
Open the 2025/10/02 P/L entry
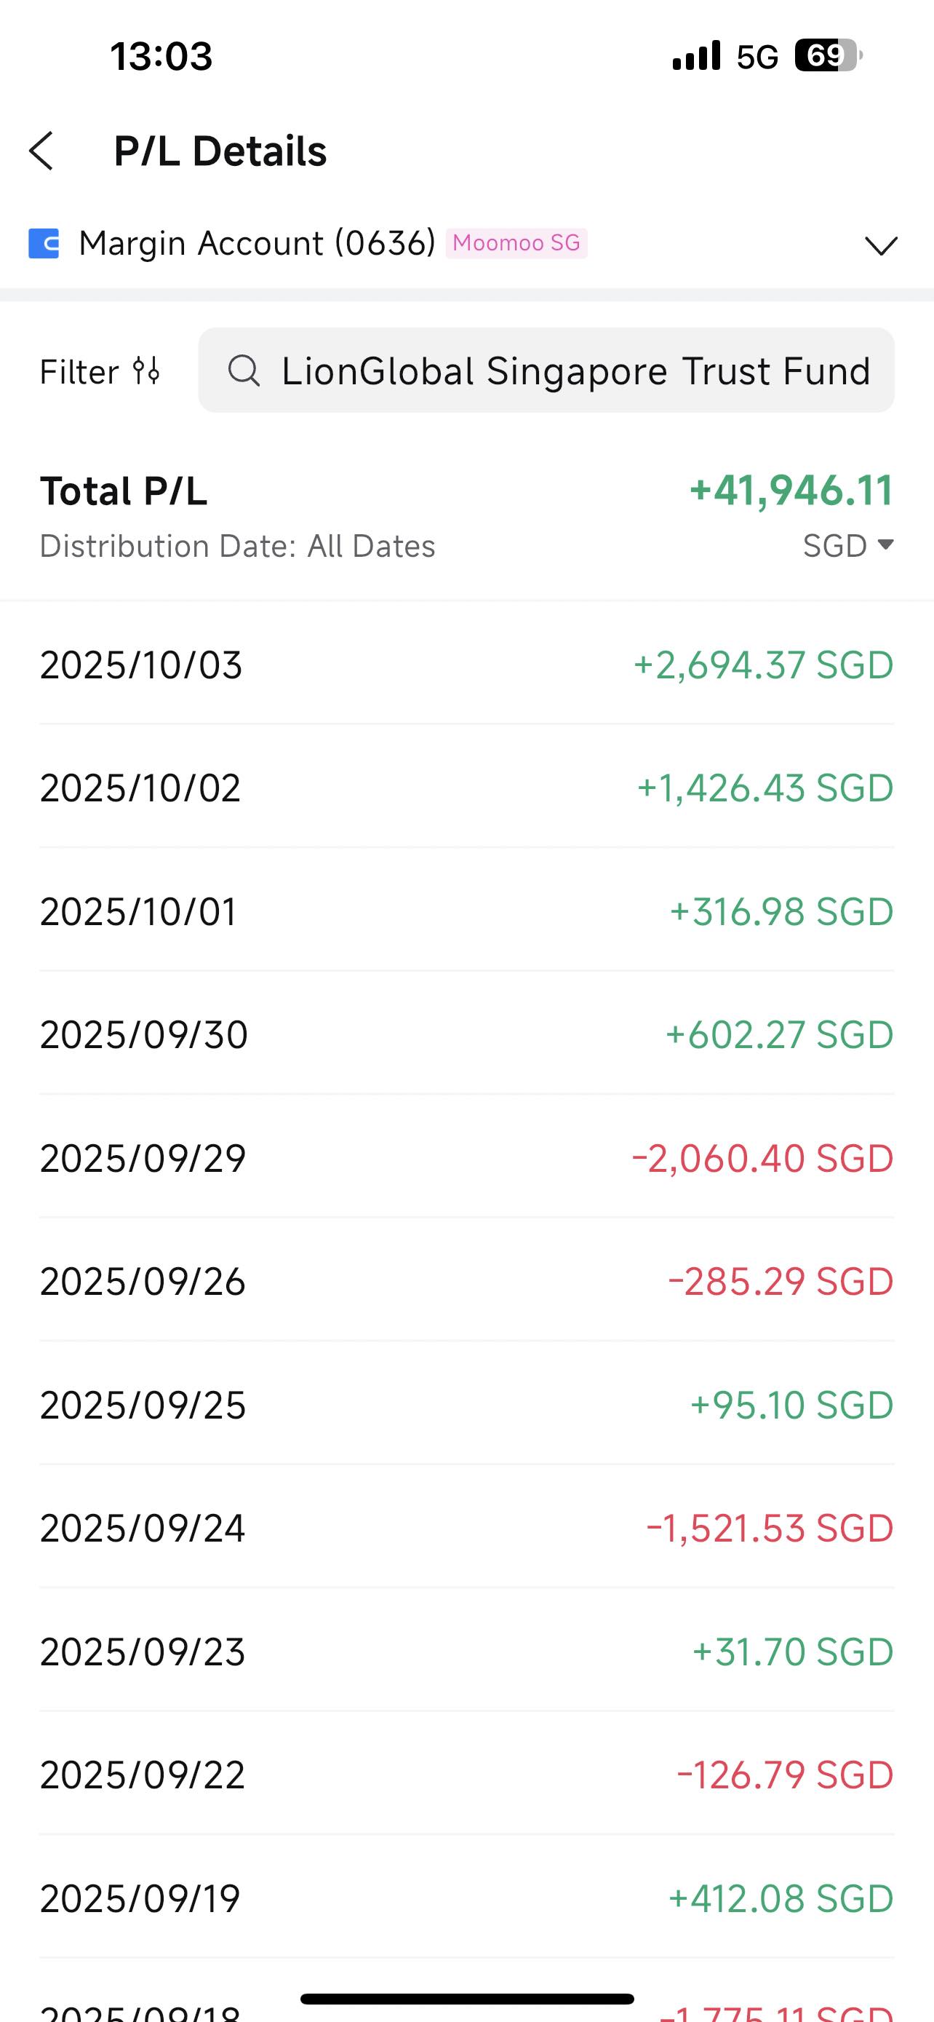click(466, 788)
